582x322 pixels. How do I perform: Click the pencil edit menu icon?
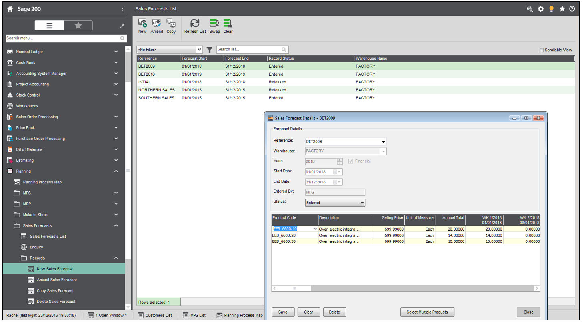click(x=122, y=26)
